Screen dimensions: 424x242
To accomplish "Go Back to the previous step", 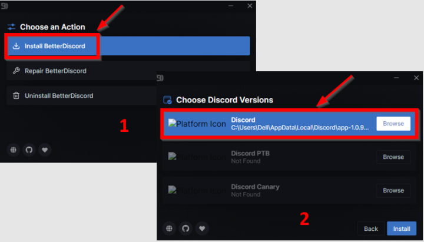I will (x=371, y=228).
